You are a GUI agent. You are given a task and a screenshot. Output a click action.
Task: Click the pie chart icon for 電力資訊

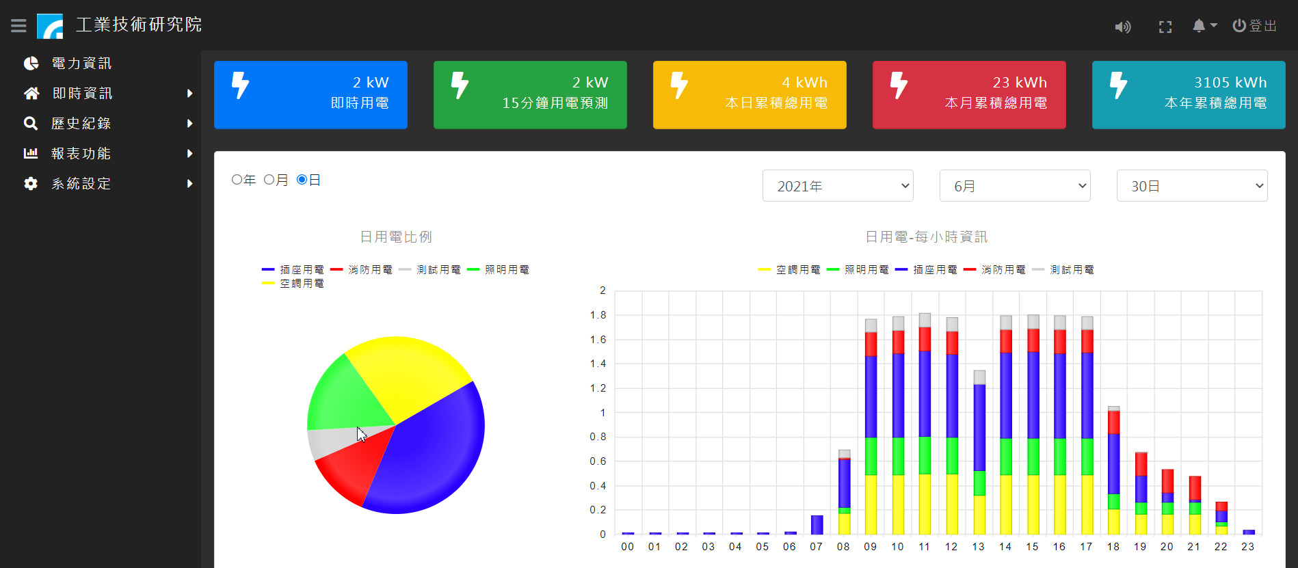(x=31, y=64)
